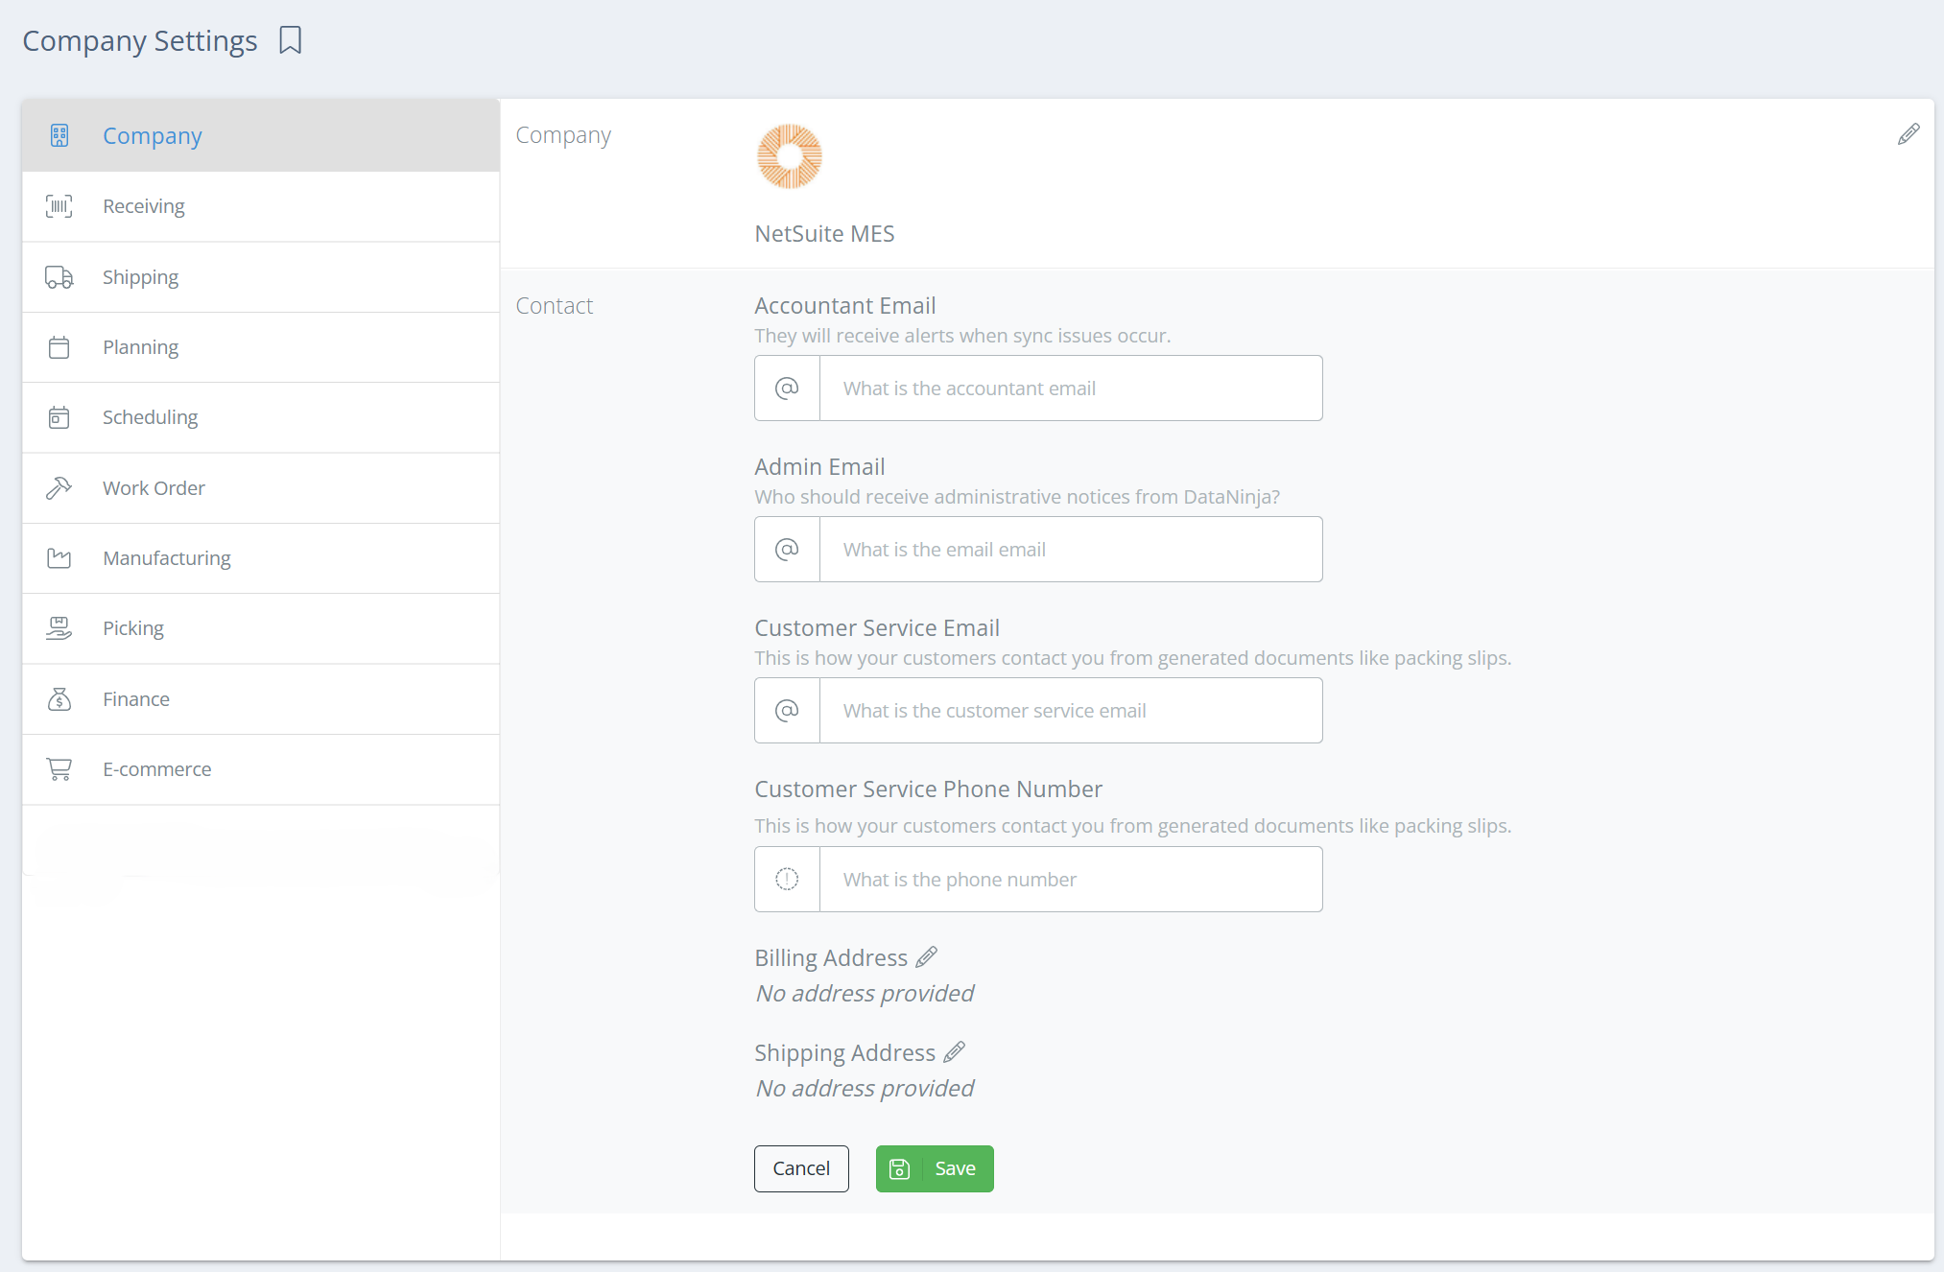Go to the Picking settings tab

pyautogui.click(x=133, y=628)
